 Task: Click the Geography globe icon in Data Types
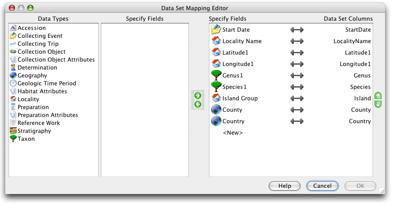tap(13, 75)
